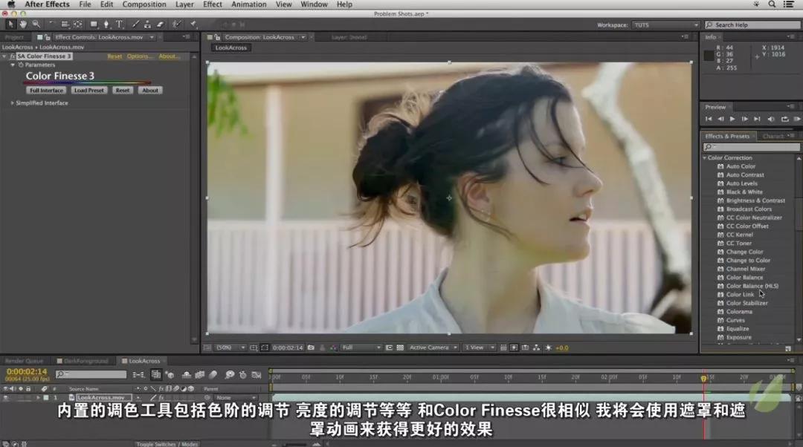
Task: Click the Full Interface button in Color Finesse
Action: coord(45,90)
